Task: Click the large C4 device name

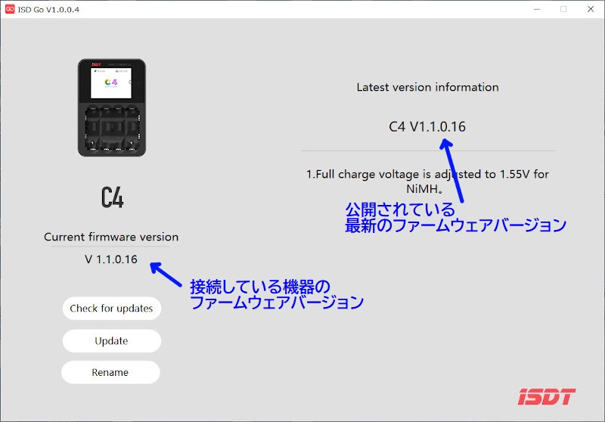Action: (x=112, y=197)
